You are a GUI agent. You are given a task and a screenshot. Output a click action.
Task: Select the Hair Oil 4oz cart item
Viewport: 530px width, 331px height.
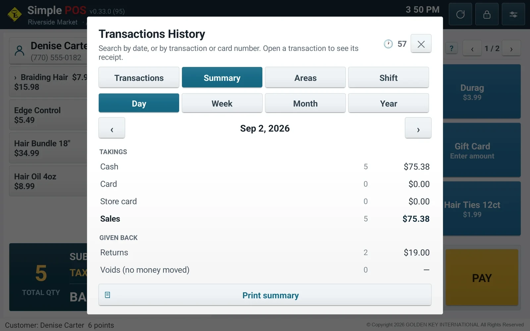point(48,181)
